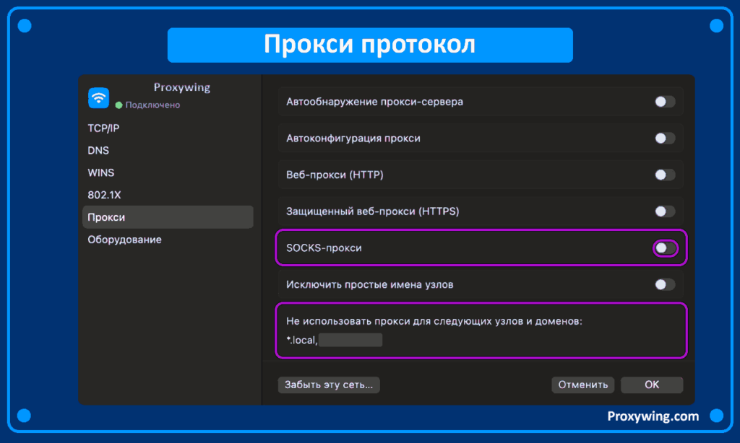Viewport: 740px width, 443px height.
Task: Open Оборудование sidebar section
Action: pyautogui.click(x=124, y=240)
